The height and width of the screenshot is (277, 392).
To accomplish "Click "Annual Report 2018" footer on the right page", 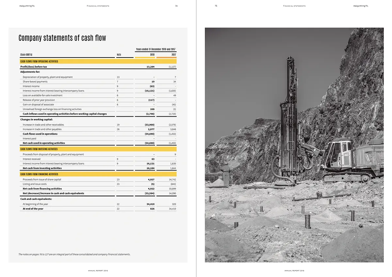I will coord(294,270).
